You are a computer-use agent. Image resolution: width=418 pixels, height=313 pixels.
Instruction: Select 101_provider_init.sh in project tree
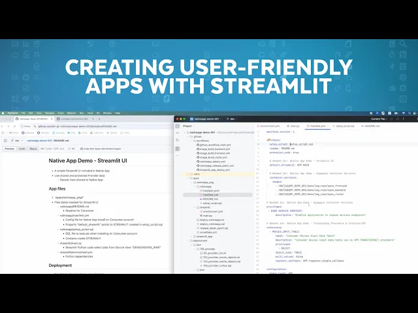click(x=213, y=253)
